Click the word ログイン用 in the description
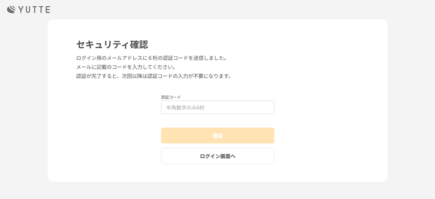This screenshot has width=435, height=199. (89, 58)
